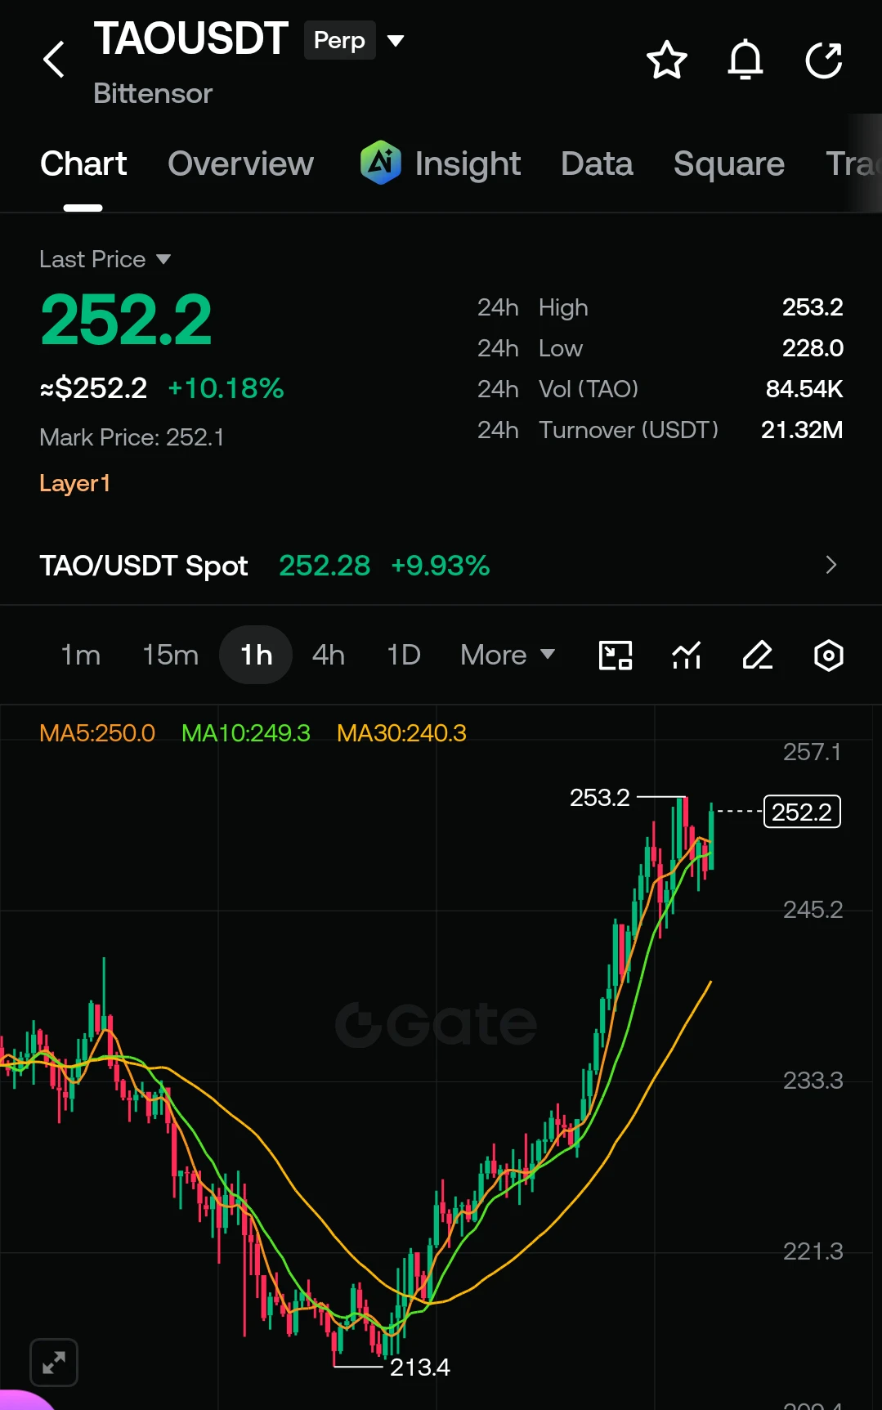Tap the current price 252.2 chart tag
Image resolution: width=882 pixels, height=1410 pixels.
802,812
